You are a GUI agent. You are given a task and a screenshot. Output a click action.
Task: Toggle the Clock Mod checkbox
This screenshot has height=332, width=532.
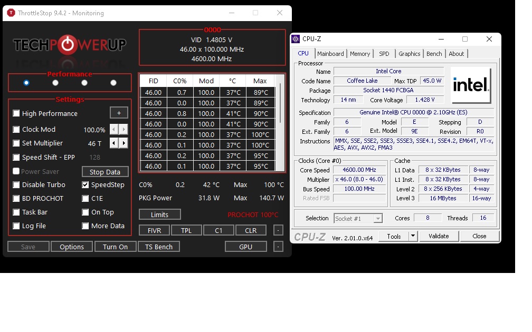(x=16, y=129)
